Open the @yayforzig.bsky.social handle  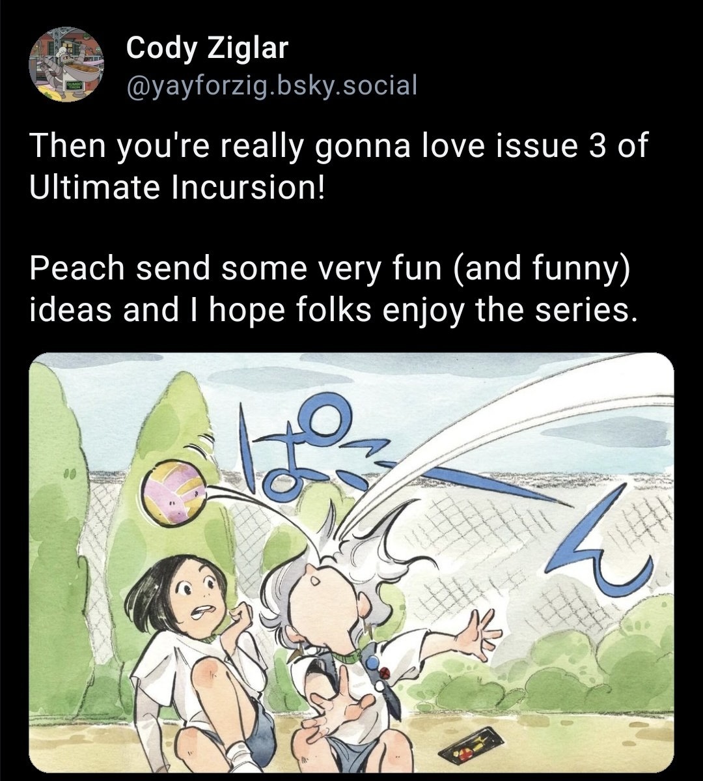pos(272,85)
